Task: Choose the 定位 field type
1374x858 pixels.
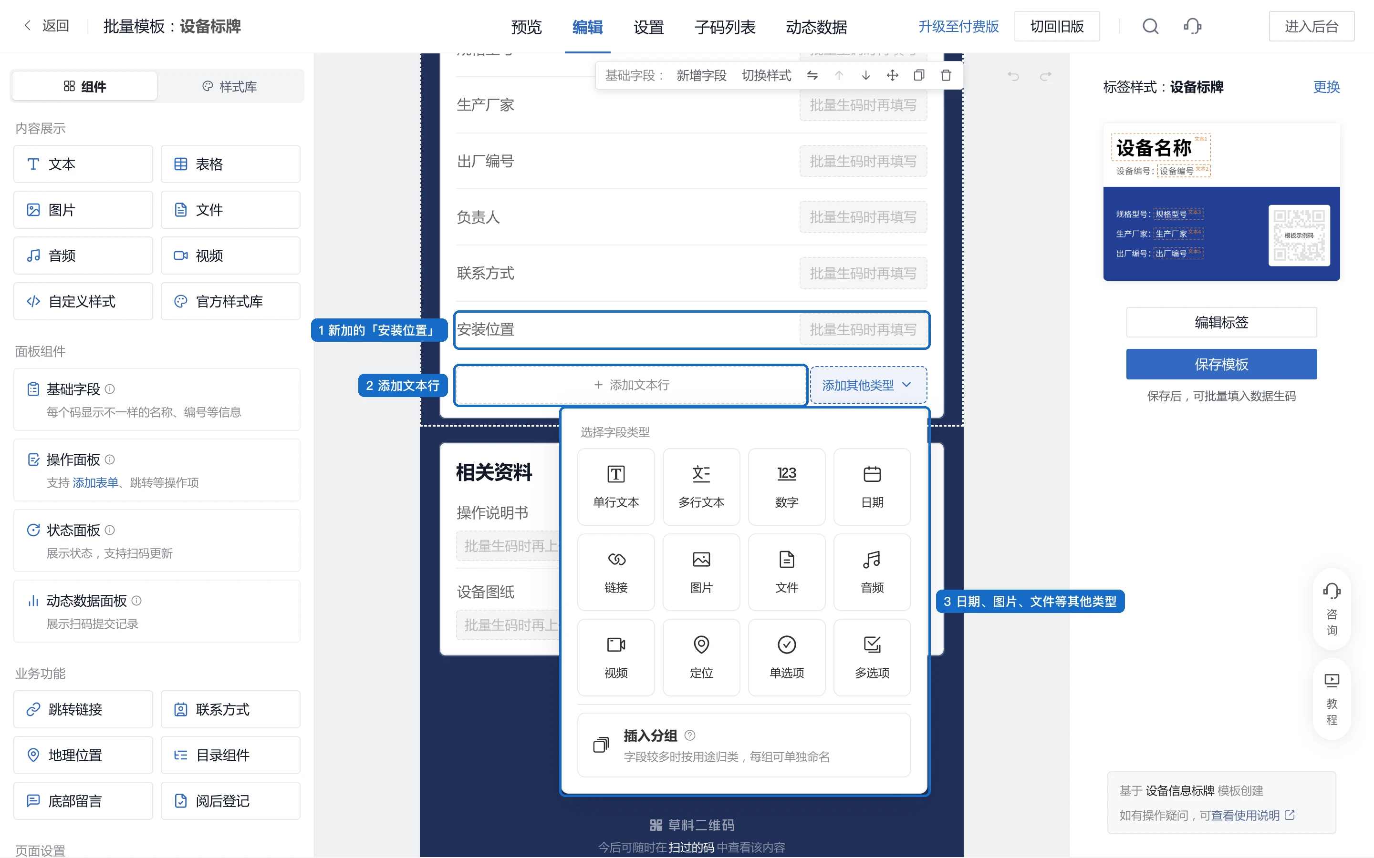Action: point(701,657)
